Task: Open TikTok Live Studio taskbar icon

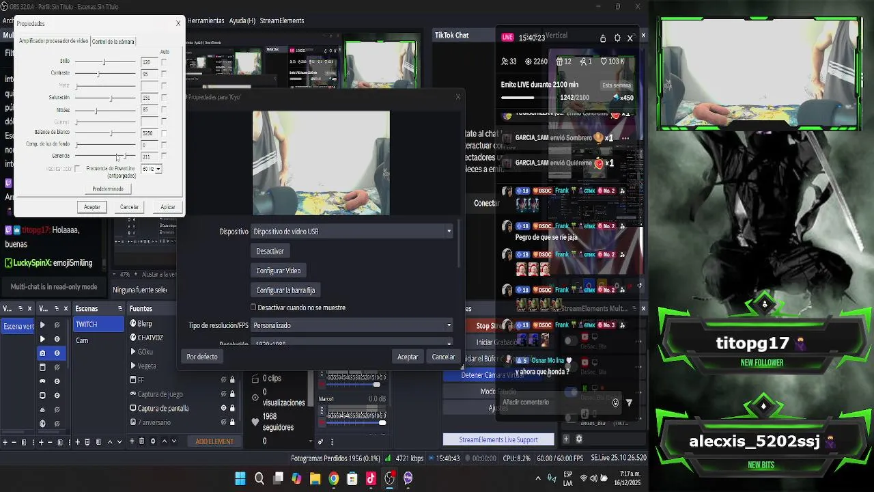Action: [x=371, y=478]
